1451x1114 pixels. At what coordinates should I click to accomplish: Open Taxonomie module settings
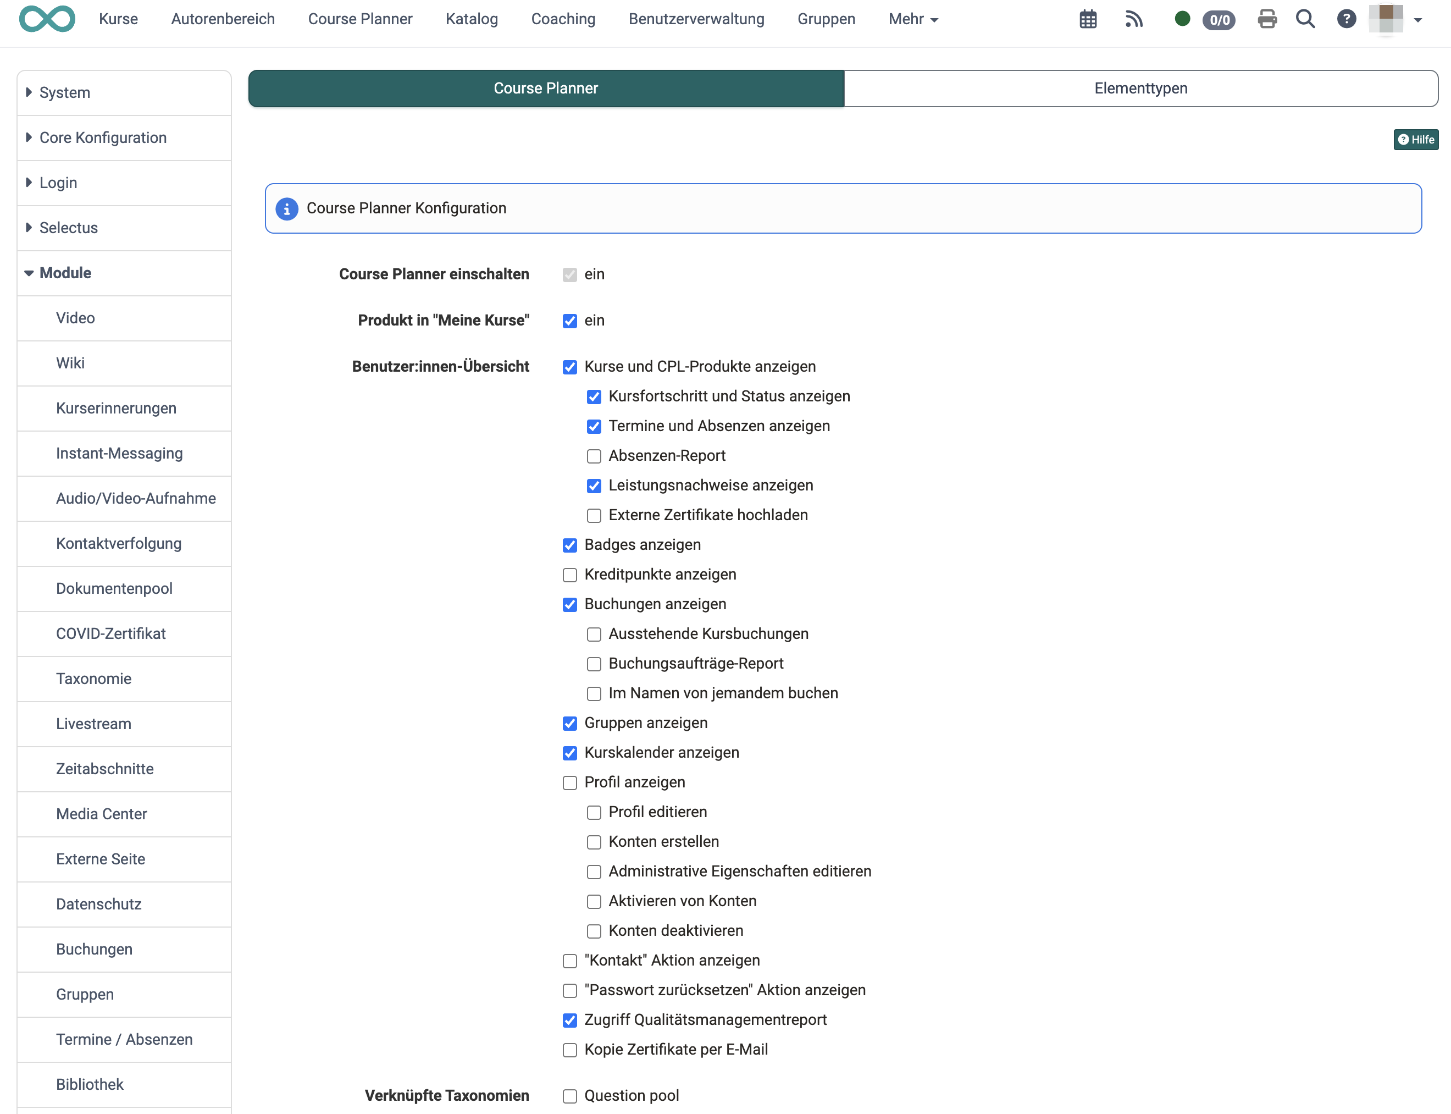point(124,679)
